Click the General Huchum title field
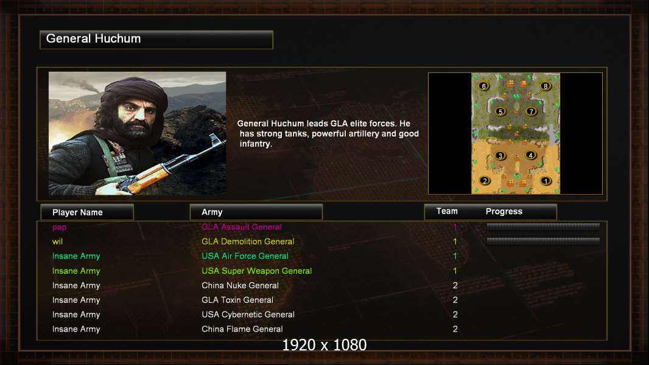This screenshot has height=365, width=649. tap(156, 40)
